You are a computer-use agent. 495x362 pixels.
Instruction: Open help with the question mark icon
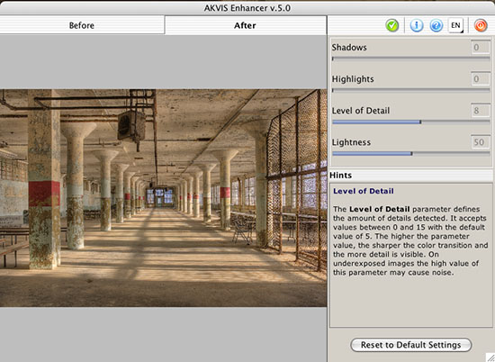(x=436, y=25)
